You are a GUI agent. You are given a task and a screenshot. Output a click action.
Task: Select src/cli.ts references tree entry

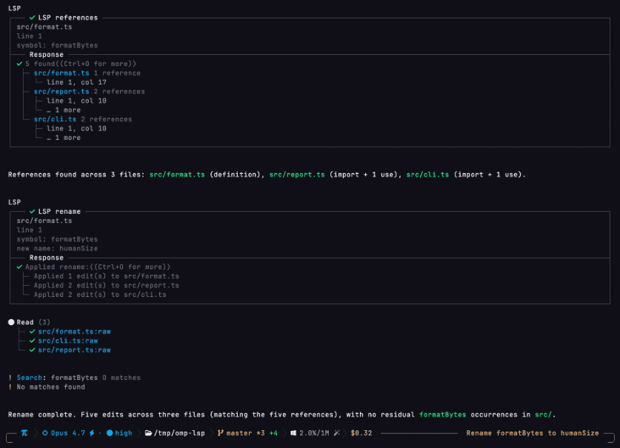[55, 119]
